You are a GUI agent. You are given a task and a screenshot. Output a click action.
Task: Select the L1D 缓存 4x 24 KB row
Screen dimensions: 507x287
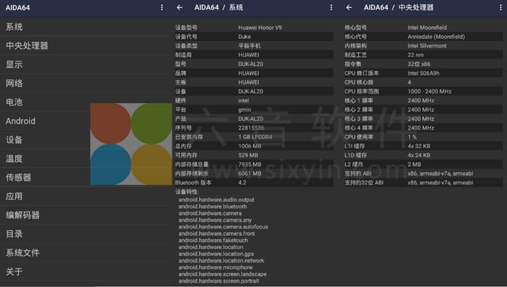(x=423, y=155)
